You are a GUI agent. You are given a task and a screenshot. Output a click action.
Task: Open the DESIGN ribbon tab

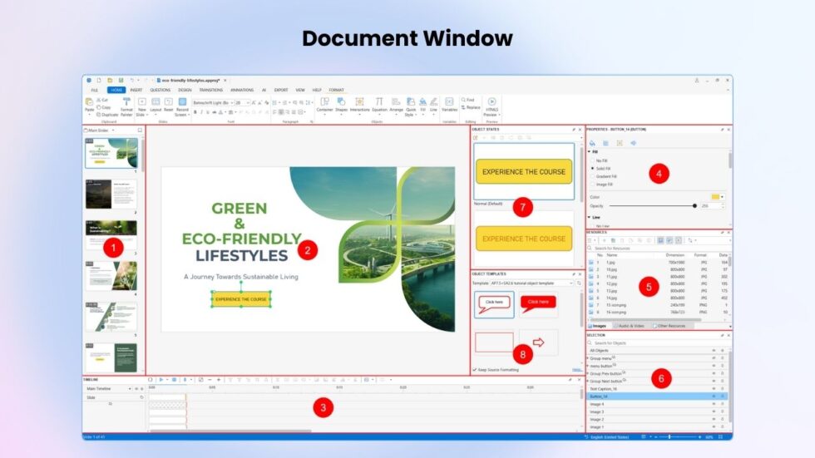tap(185, 91)
